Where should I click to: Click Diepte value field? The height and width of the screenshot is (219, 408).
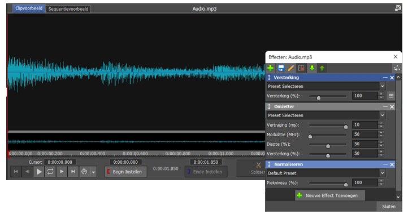[x=365, y=144]
